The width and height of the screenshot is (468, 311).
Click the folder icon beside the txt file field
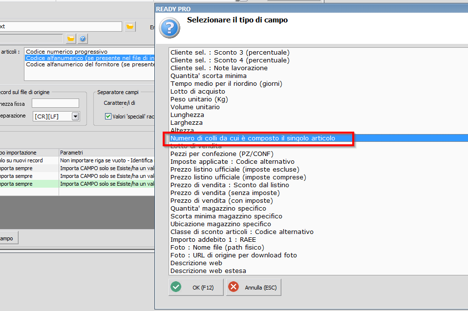click(130, 26)
